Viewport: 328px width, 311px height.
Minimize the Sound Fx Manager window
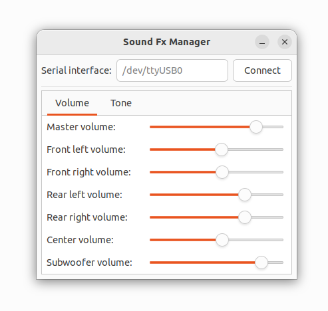click(x=262, y=42)
